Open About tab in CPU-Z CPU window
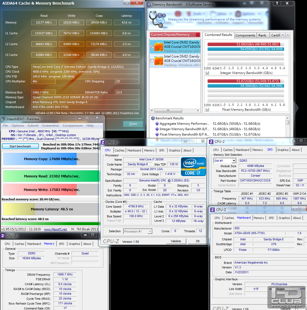Viewport: 307px width, 310px height. pyautogui.click(x=187, y=150)
